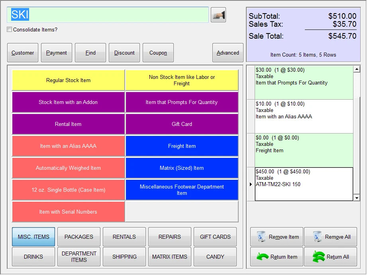Screen dimensions: 367x275
Task: Select Item that Prompts For Quantity tile
Action: pyautogui.click(x=182, y=102)
